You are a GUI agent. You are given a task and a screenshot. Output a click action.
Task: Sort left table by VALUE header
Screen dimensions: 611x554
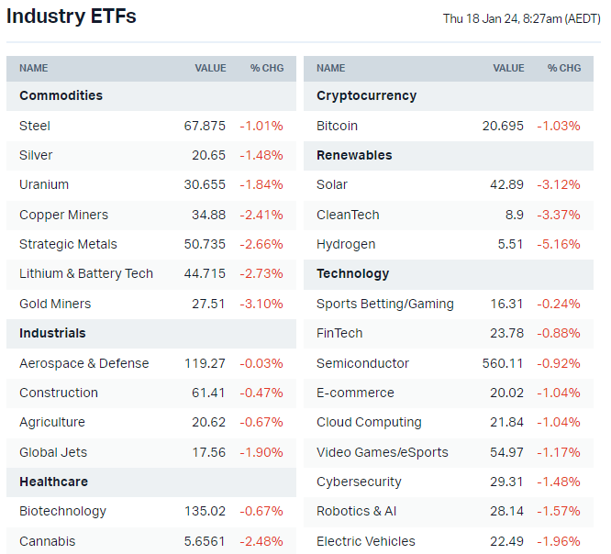(x=210, y=68)
